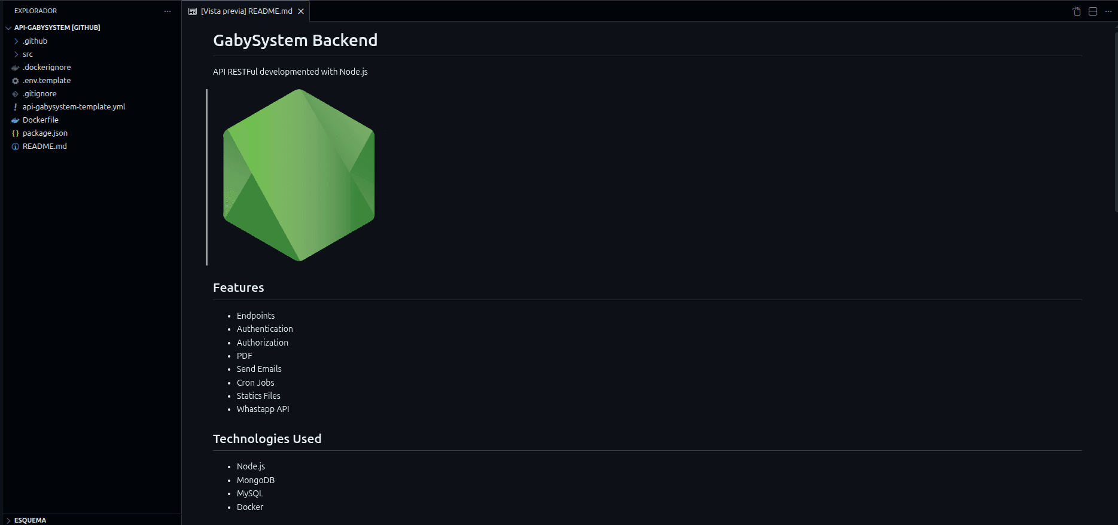Screen dimensions: 1118x525
Task: Click the Node.js logo in the preview
Action: point(297,175)
